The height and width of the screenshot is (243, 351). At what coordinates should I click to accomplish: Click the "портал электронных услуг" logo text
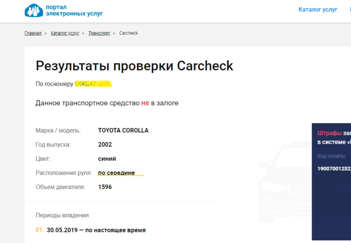(x=74, y=11)
